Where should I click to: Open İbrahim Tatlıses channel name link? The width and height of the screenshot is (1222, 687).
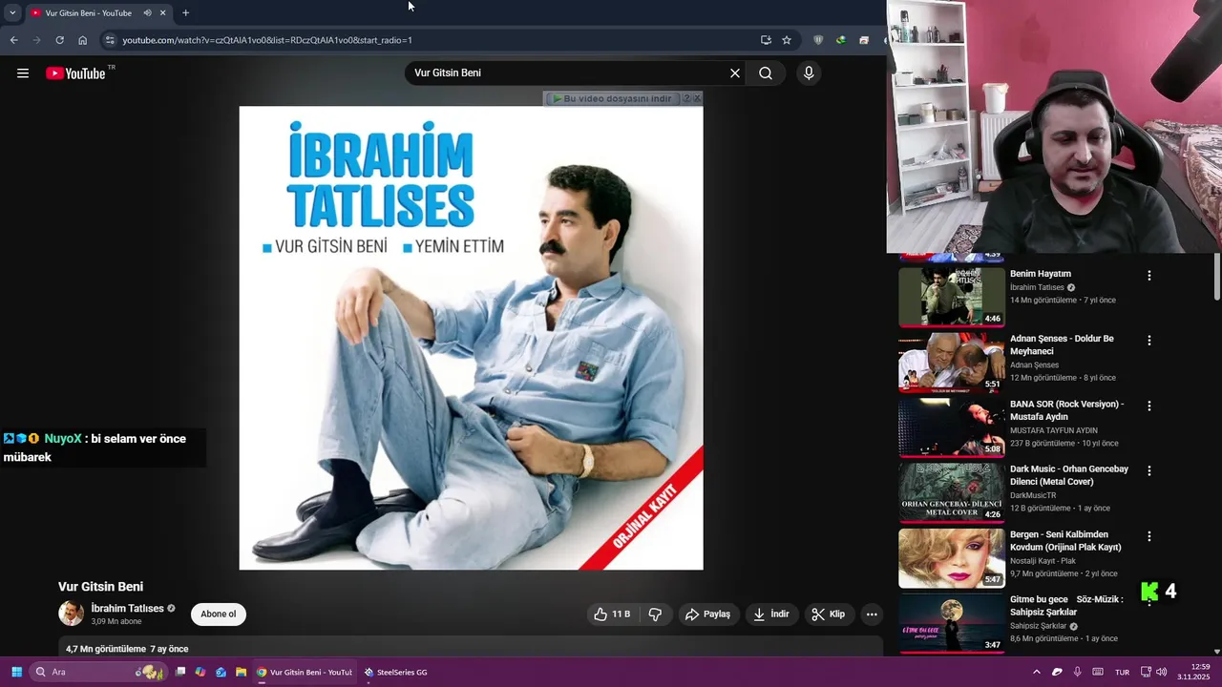[127, 609]
